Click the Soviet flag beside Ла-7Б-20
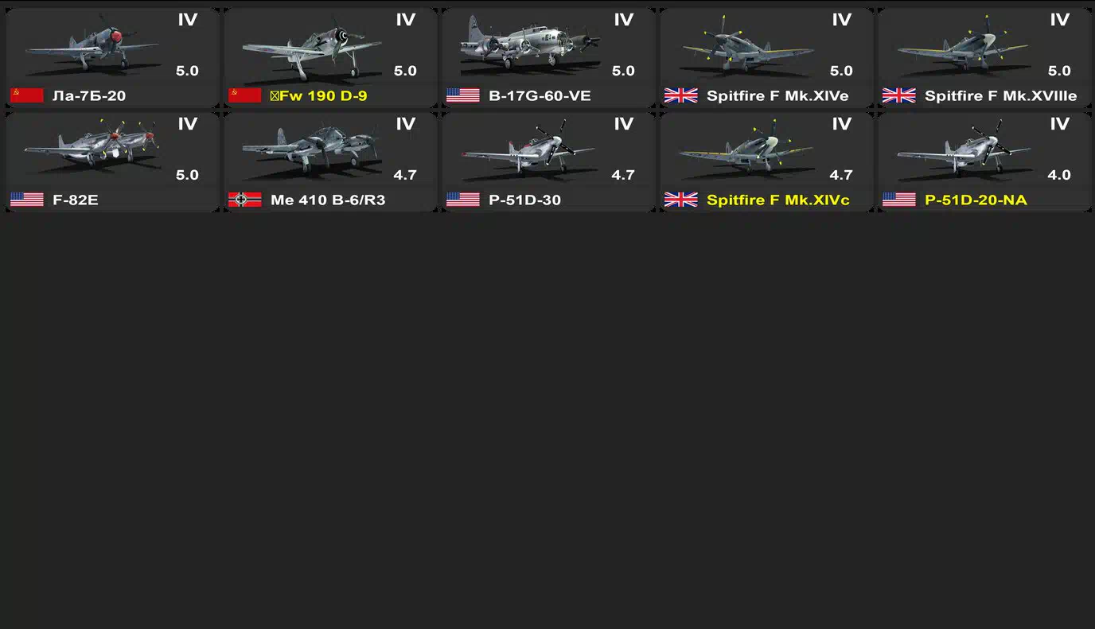1095x629 pixels. pyautogui.click(x=27, y=95)
